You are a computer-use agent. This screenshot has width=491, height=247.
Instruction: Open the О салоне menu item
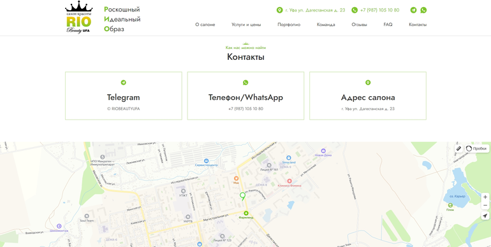[205, 25]
